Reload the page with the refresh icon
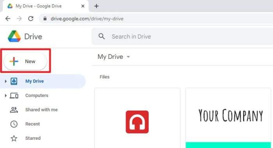This screenshot has width=273, height=148. click(31, 18)
